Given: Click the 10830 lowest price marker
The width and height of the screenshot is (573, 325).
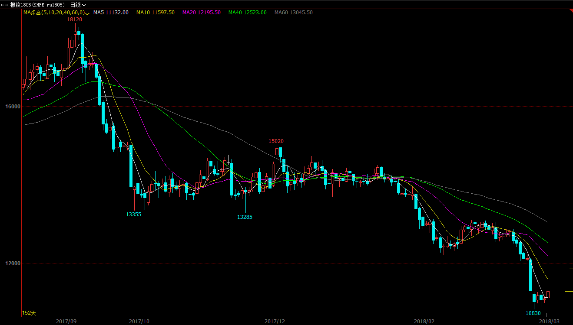Looking at the screenshot, I should (533, 313).
